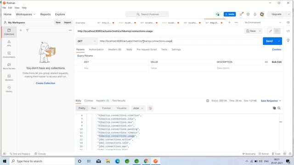Image resolution: width=294 pixels, height=165 pixels.
Task: Expand the Save Response dropdown
Action: pyautogui.click(x=271, y=101)
